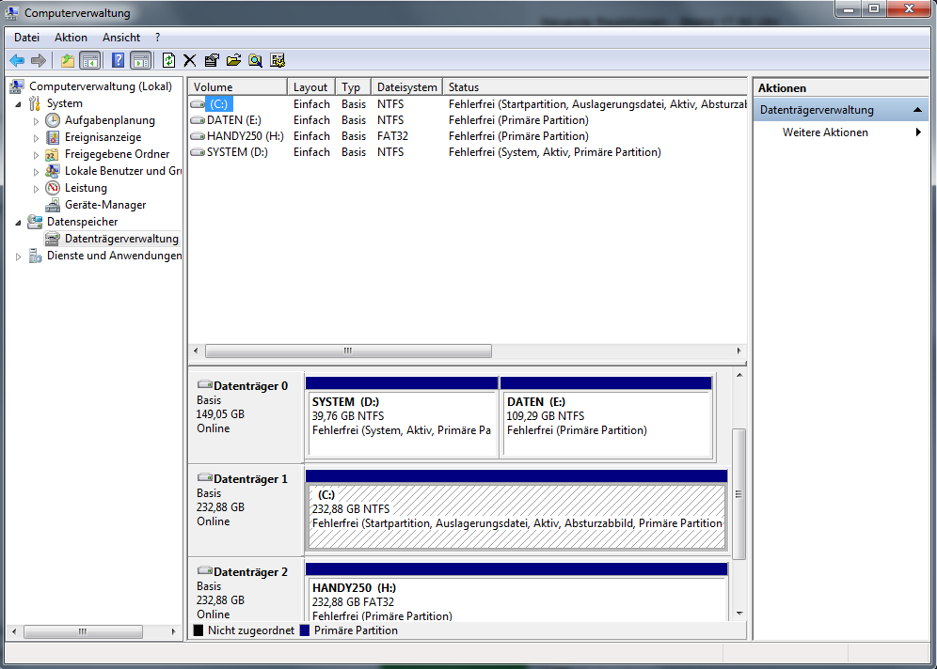
Task: Collapse the Datenträgerverwaltung actions section
Action: 917,110
